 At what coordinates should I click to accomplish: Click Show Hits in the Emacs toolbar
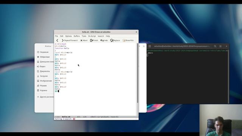point(128,40)
